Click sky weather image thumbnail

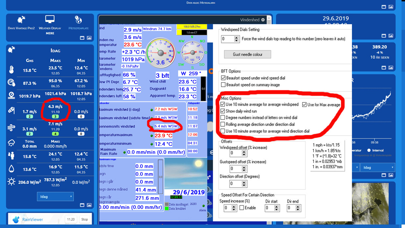click(x=186, y=173)
